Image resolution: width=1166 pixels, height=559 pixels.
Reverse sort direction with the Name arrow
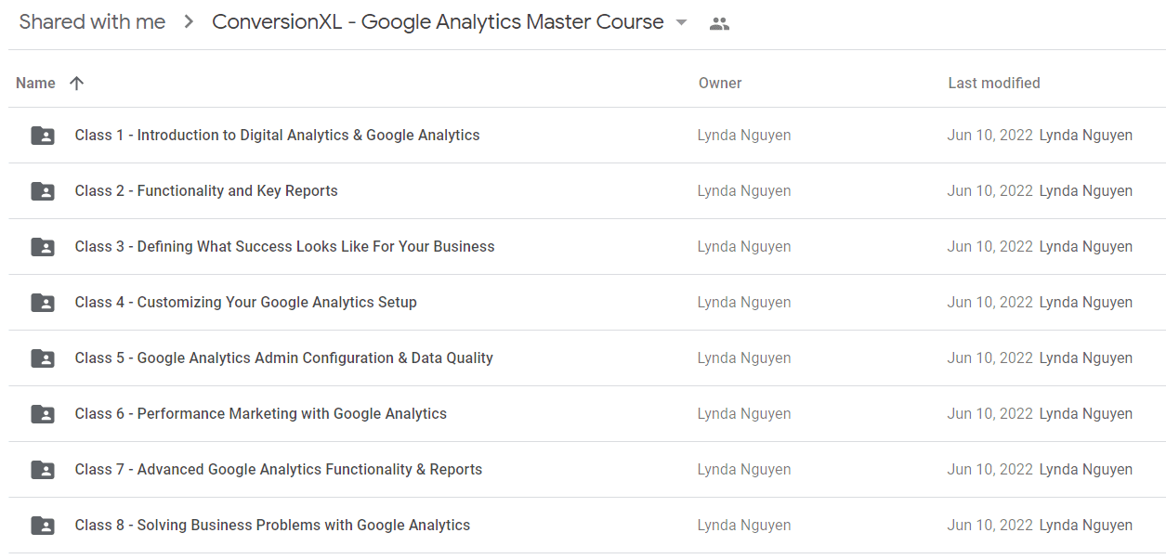(77, 83)
